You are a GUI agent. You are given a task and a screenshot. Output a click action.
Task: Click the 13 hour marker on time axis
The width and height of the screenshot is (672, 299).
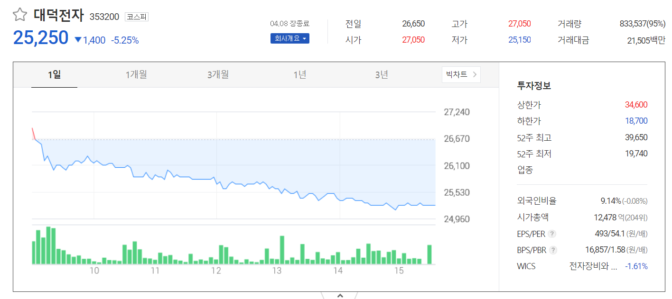277,271
